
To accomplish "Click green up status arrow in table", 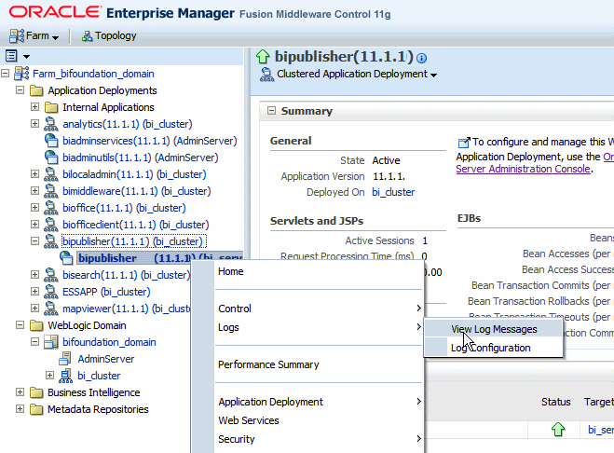I will coord(558,430).
